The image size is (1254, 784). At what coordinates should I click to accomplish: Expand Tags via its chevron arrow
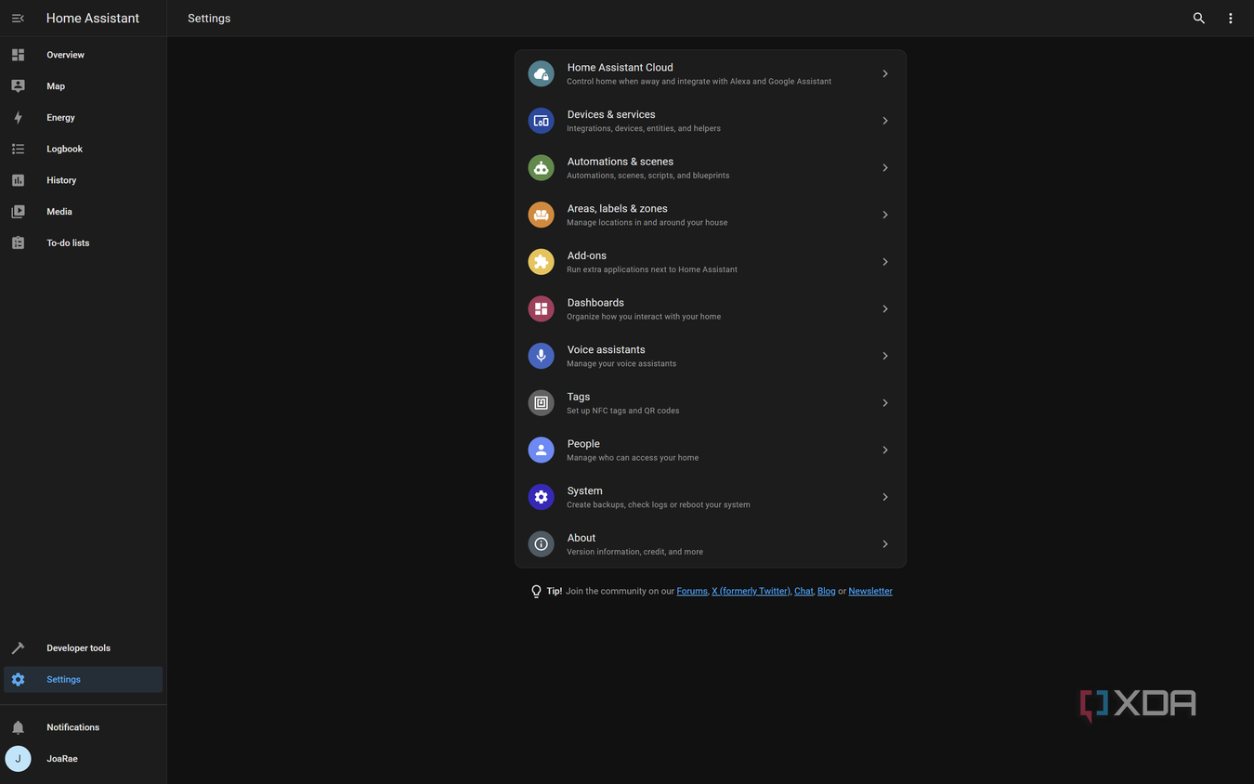click(885, 403)
